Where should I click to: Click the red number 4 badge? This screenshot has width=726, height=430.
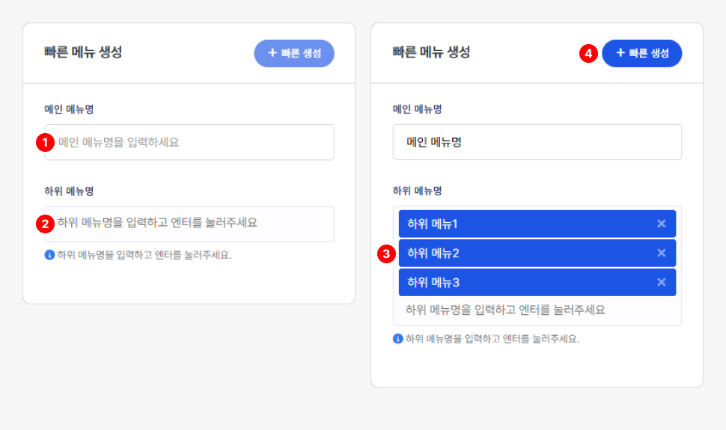coord(588,54)
